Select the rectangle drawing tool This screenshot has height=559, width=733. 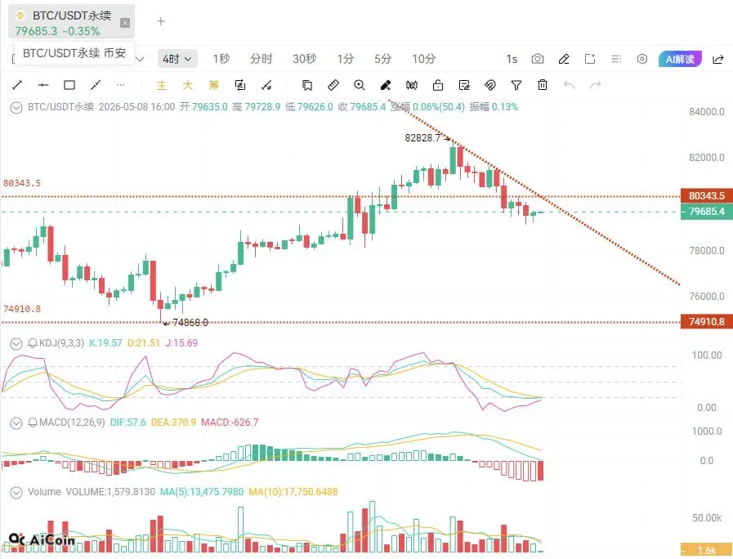[x=69, y=85]
